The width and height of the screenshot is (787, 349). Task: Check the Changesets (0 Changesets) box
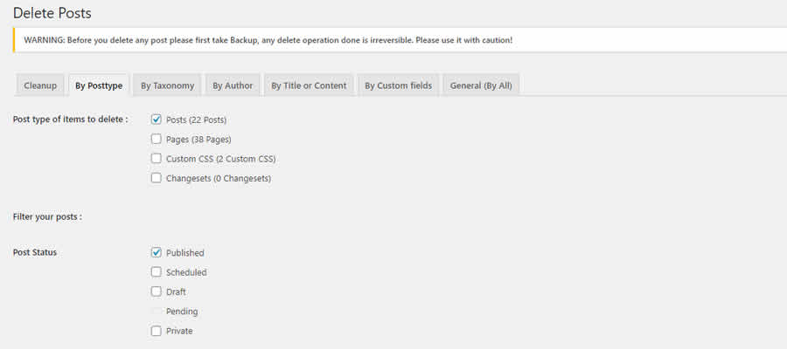tap(157, 178)
